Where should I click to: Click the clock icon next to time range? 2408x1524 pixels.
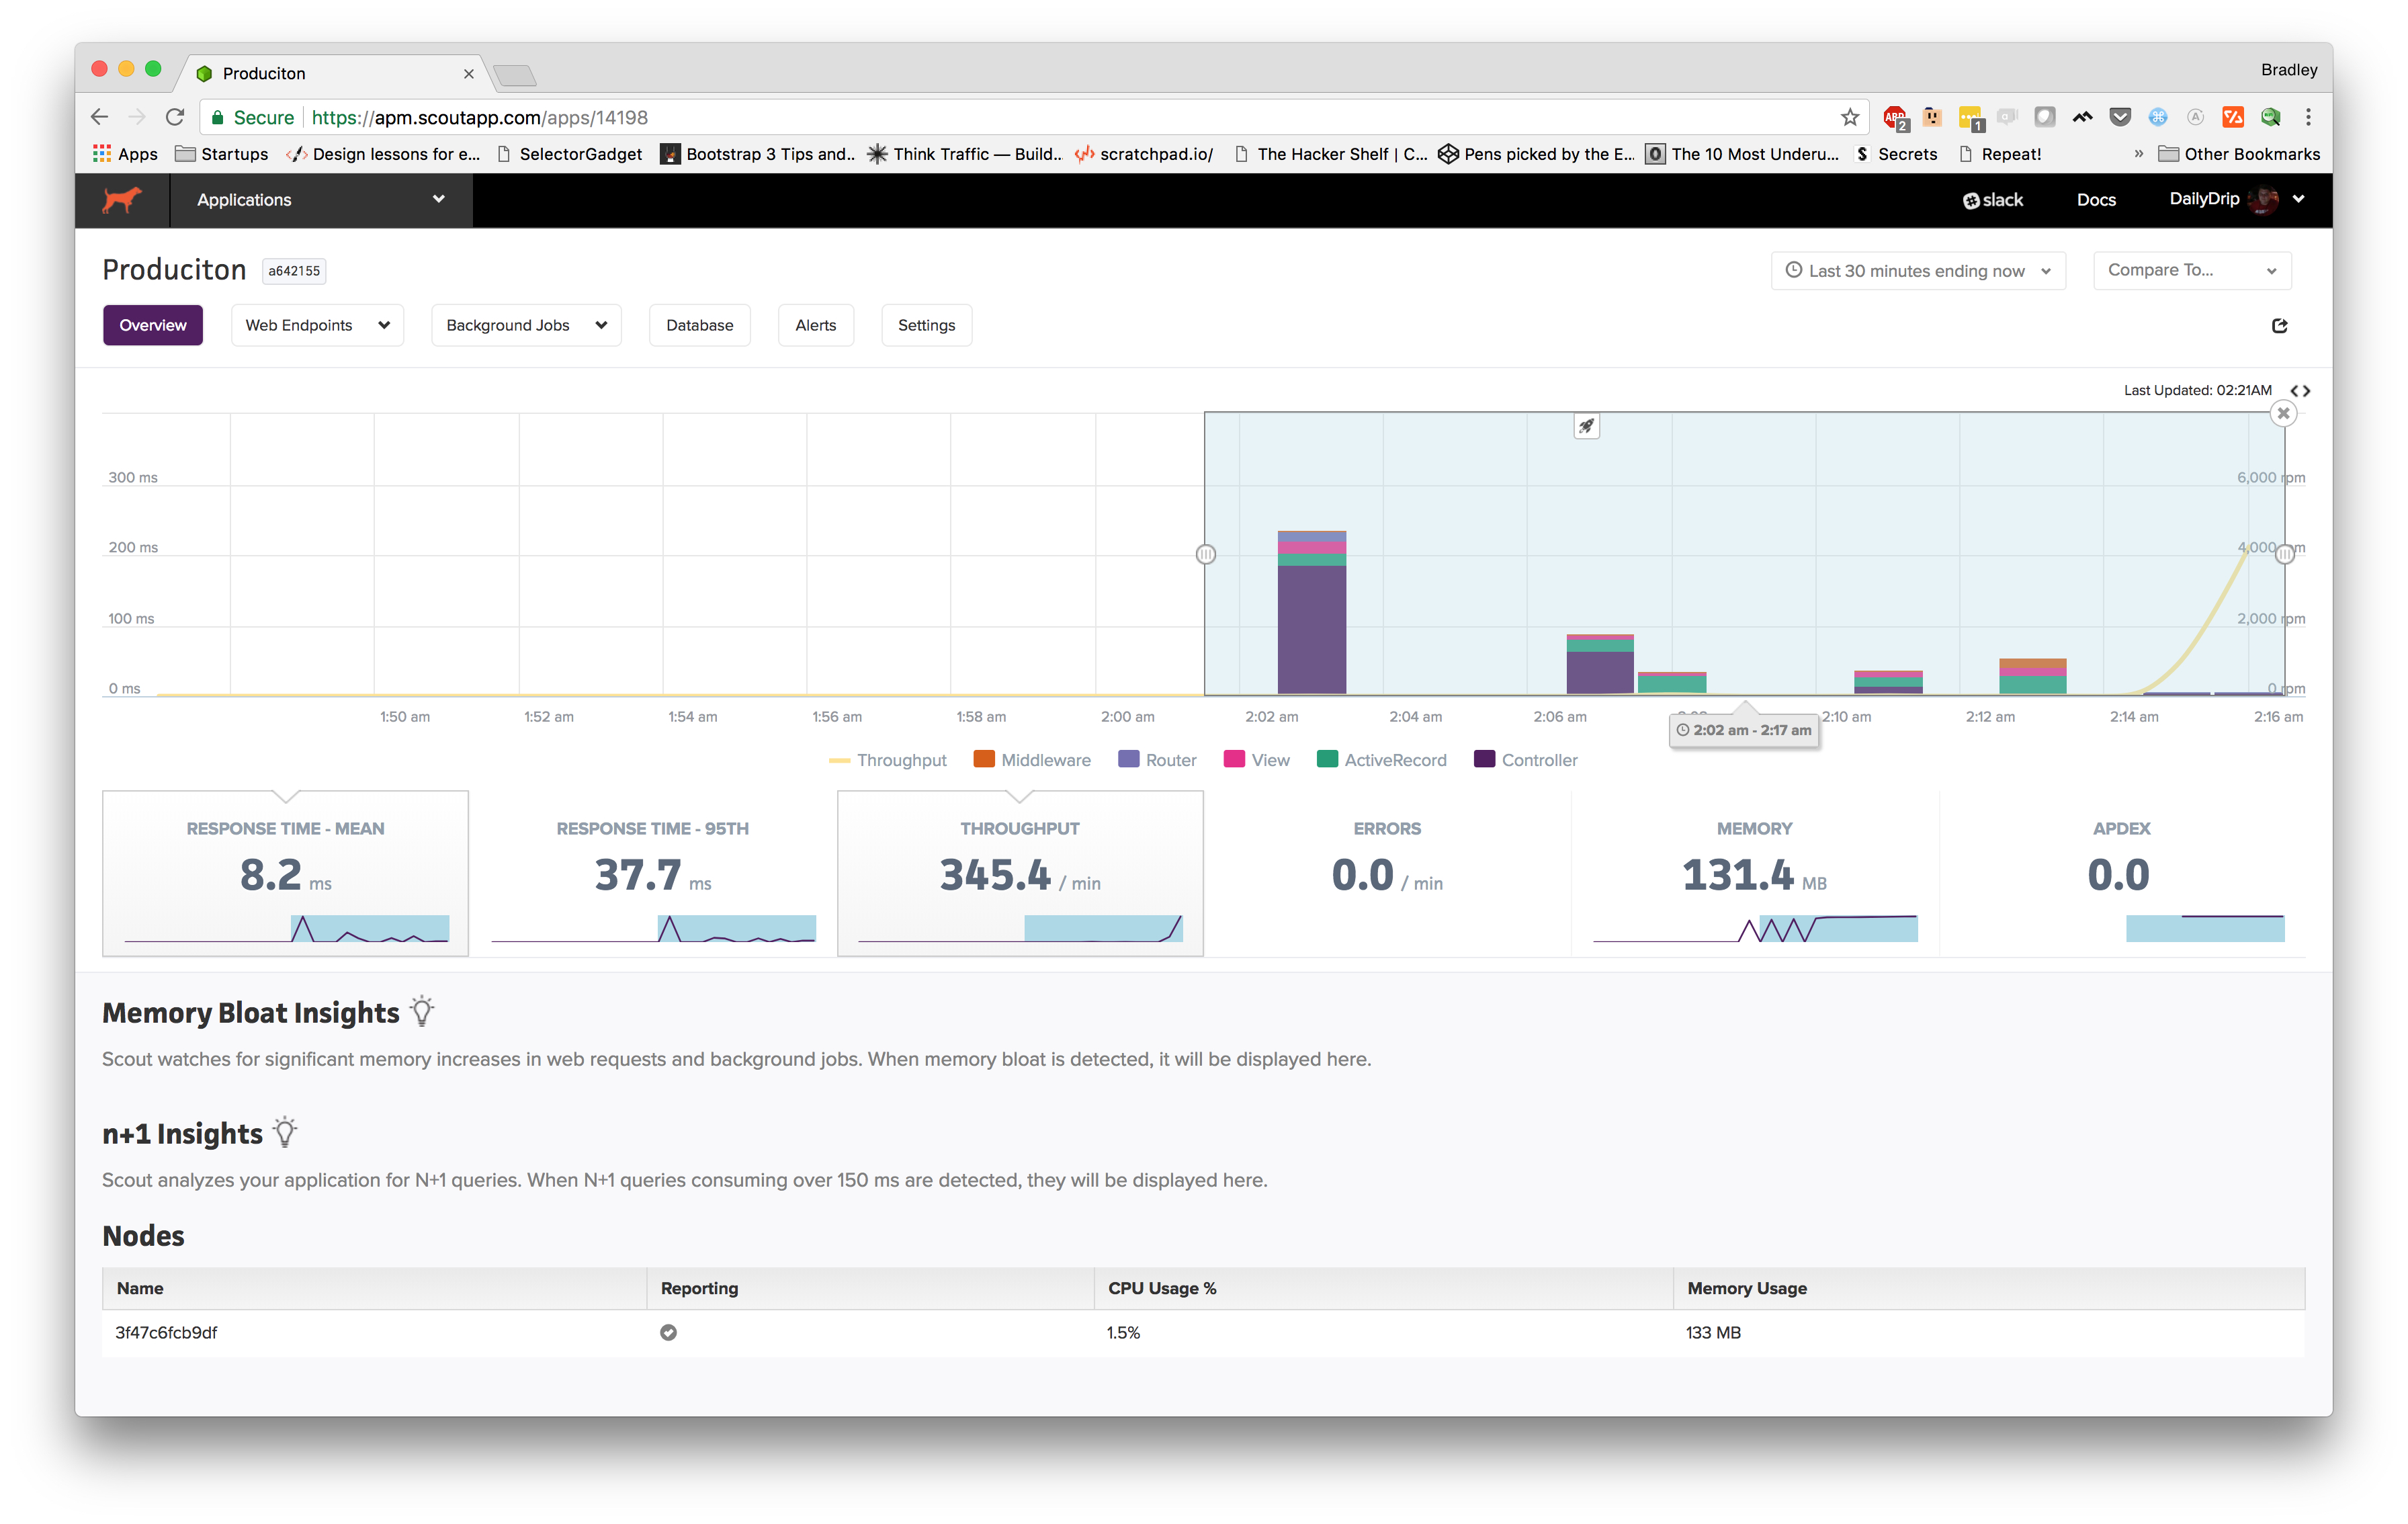(x=1795, y=269)
